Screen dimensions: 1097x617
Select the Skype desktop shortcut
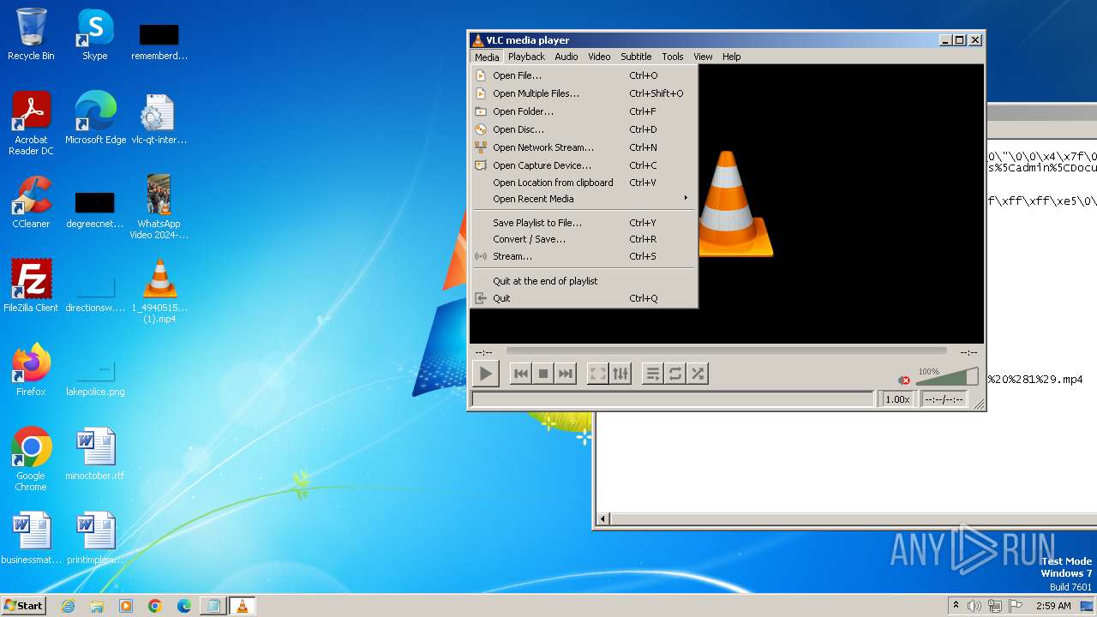coord(94,34)
